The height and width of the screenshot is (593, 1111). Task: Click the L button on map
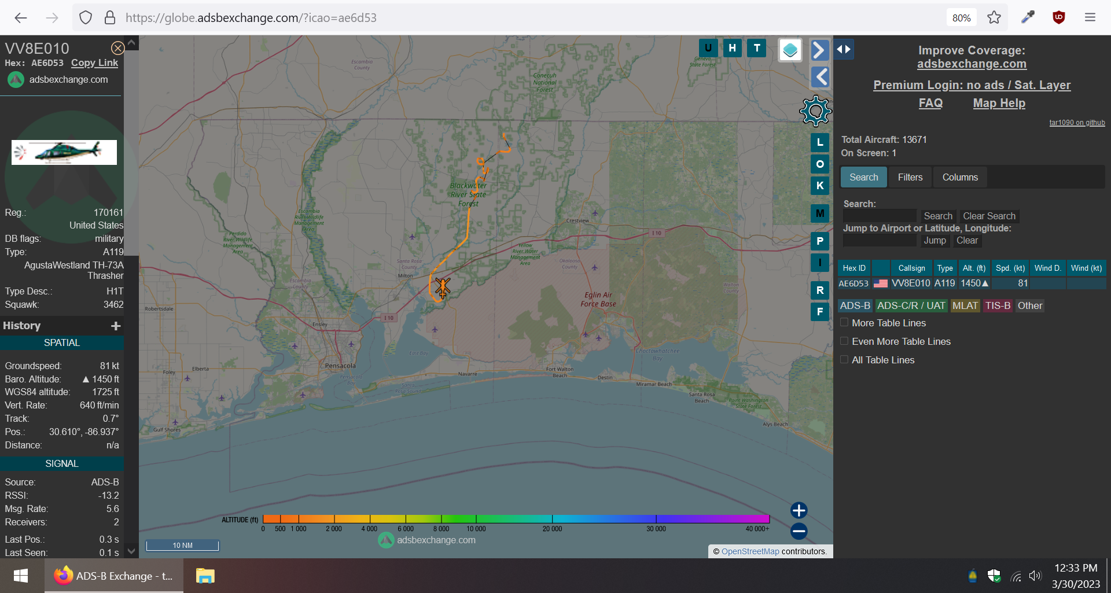click(x=820, y=142)
